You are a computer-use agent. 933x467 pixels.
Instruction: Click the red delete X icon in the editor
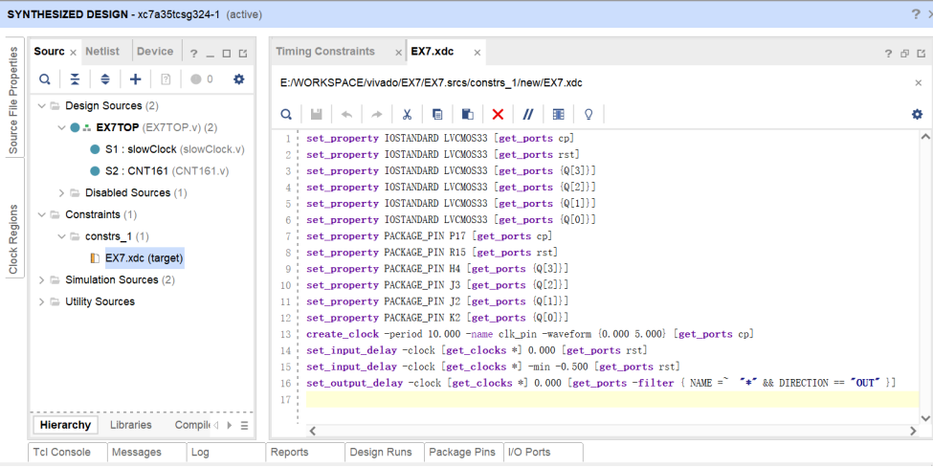point(498,114)
